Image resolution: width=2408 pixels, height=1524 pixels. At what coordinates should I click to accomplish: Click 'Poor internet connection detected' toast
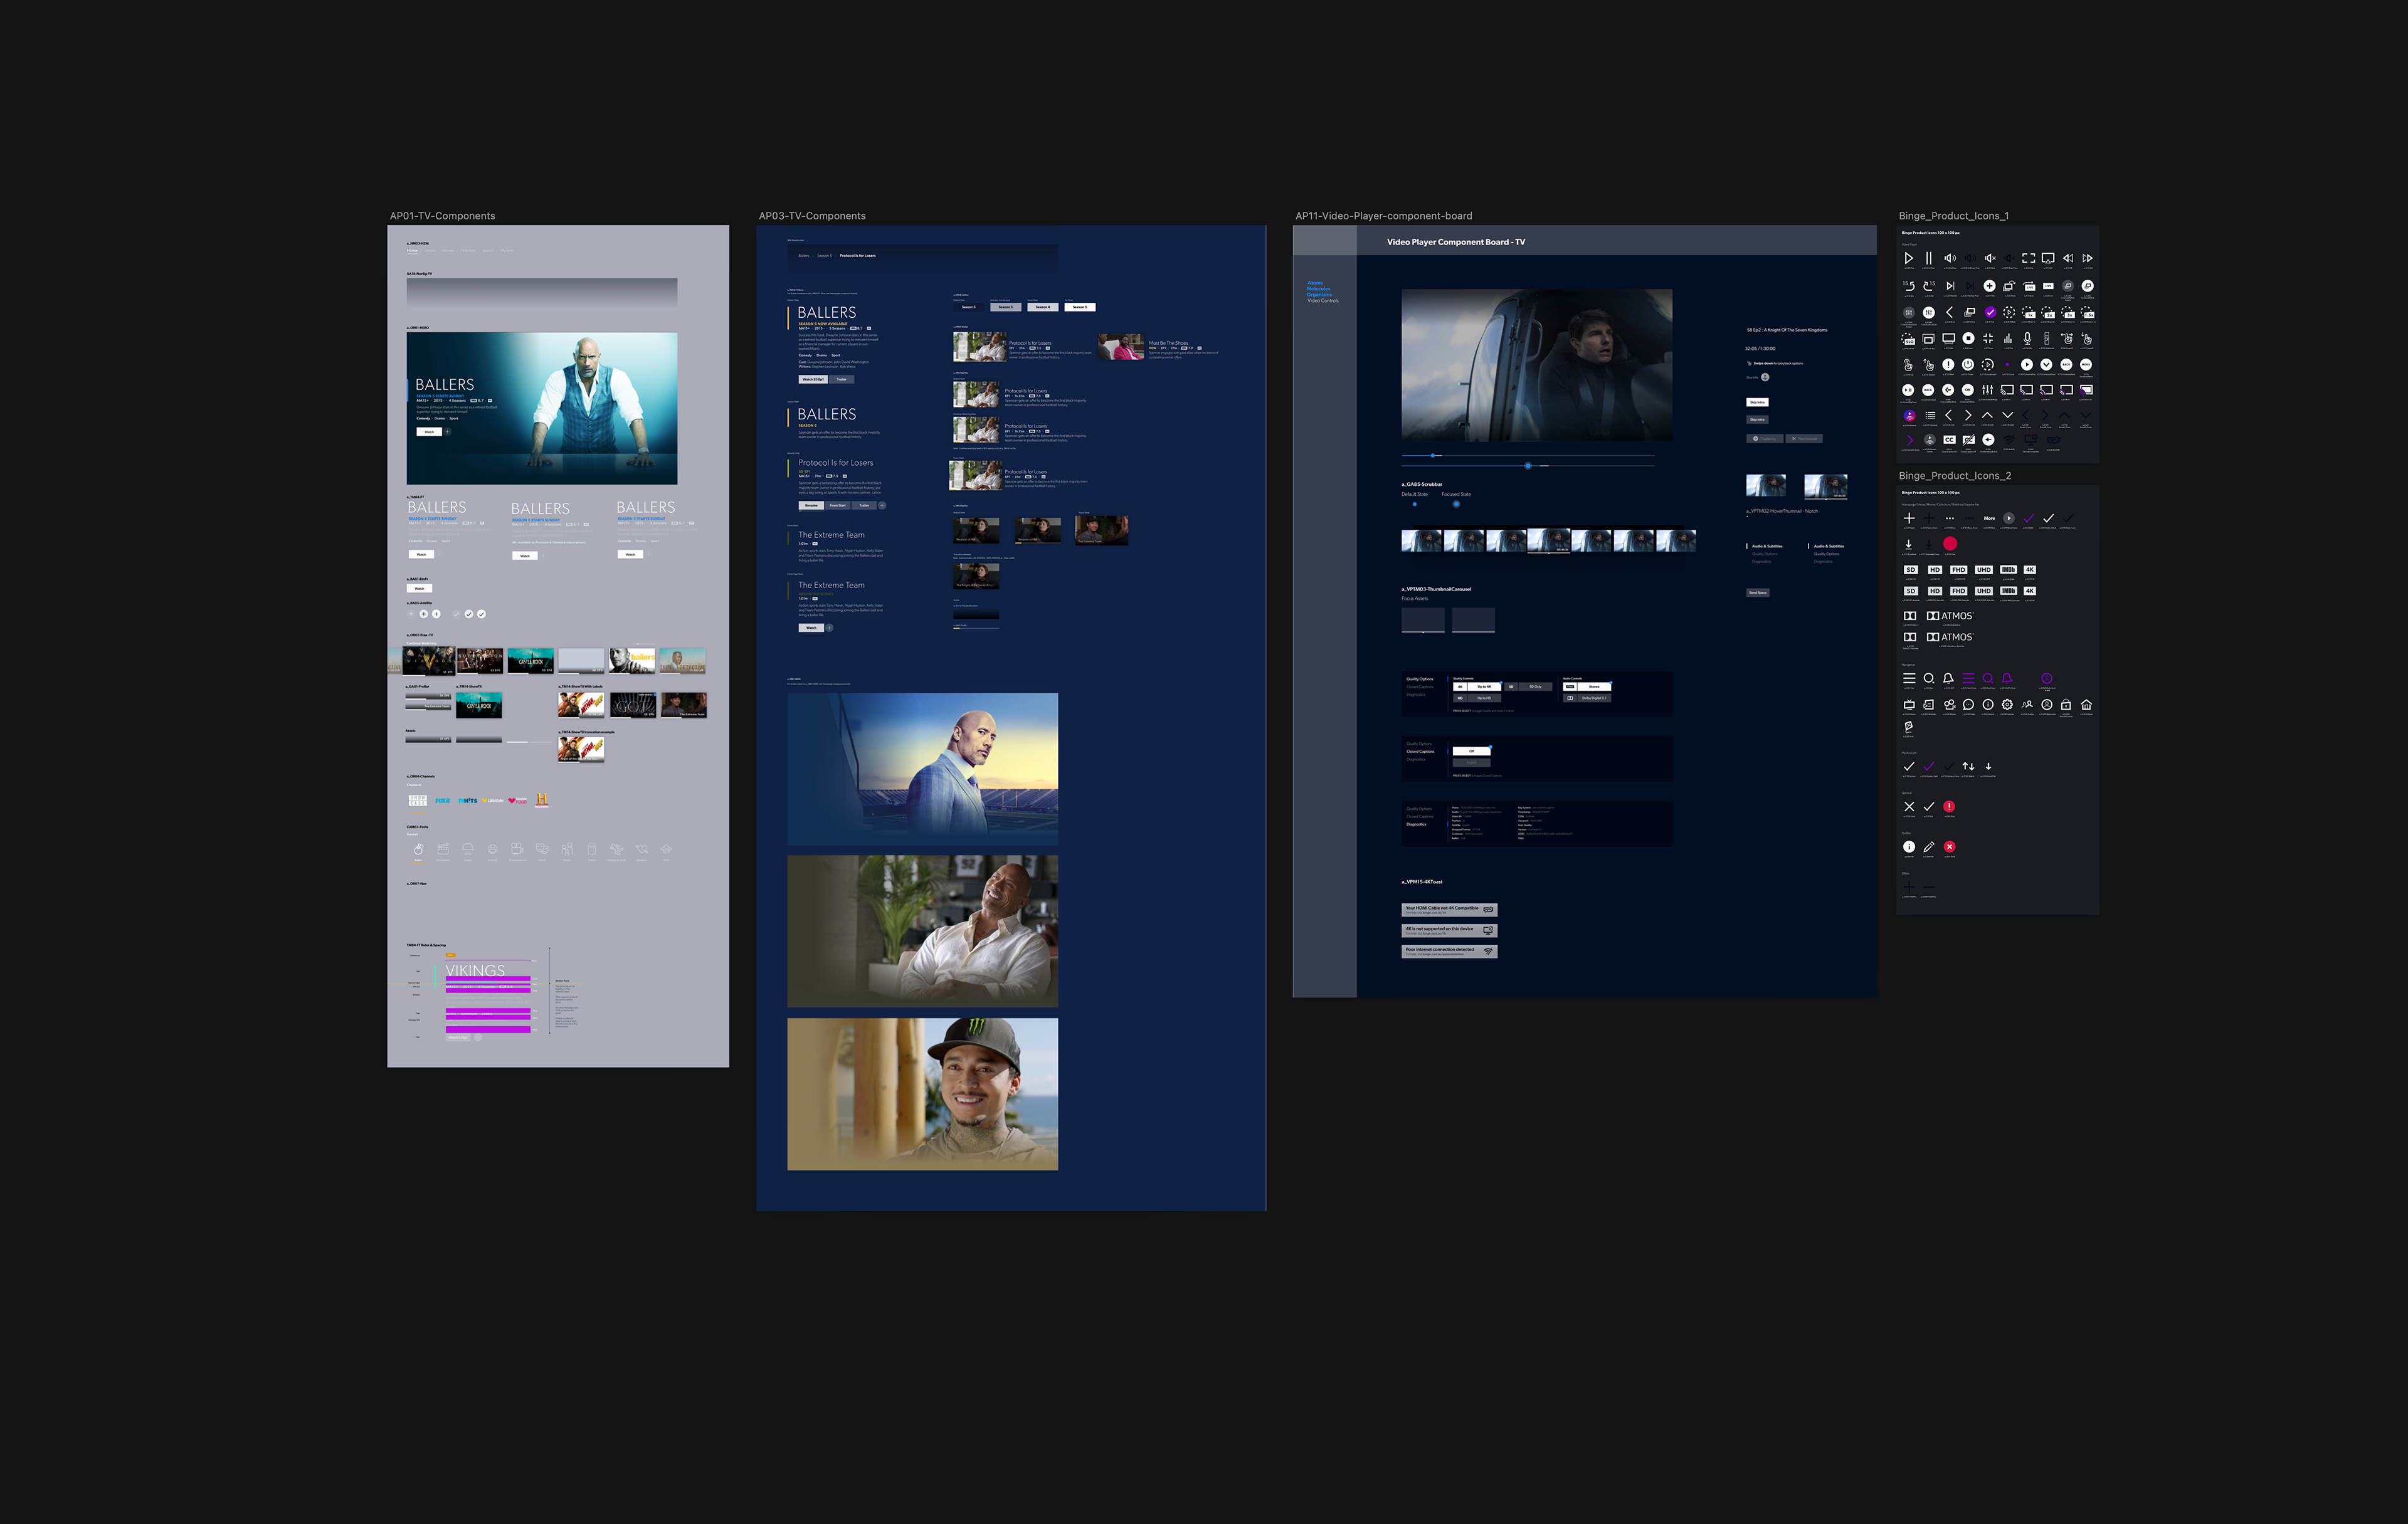[1449, 951]
